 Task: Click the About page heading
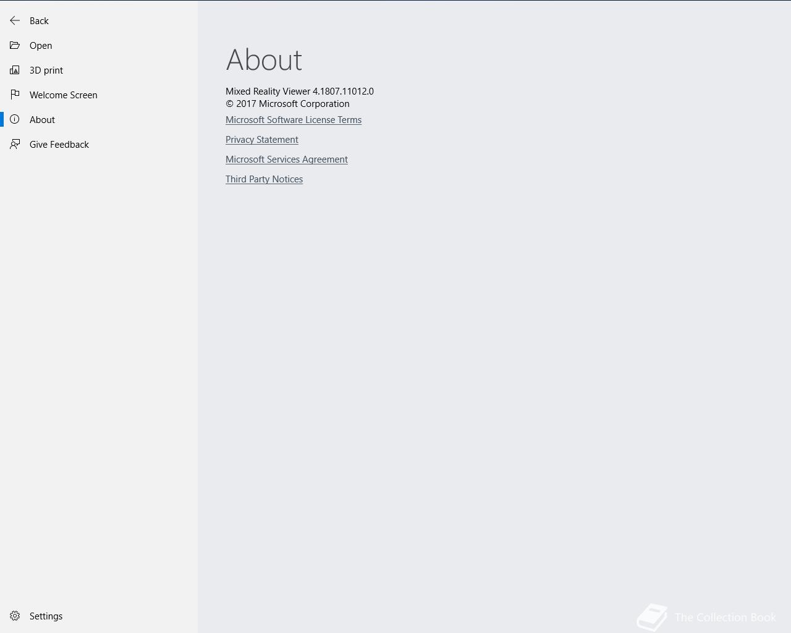coord(264,60)
